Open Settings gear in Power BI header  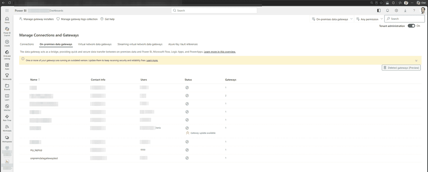point(396,11)
